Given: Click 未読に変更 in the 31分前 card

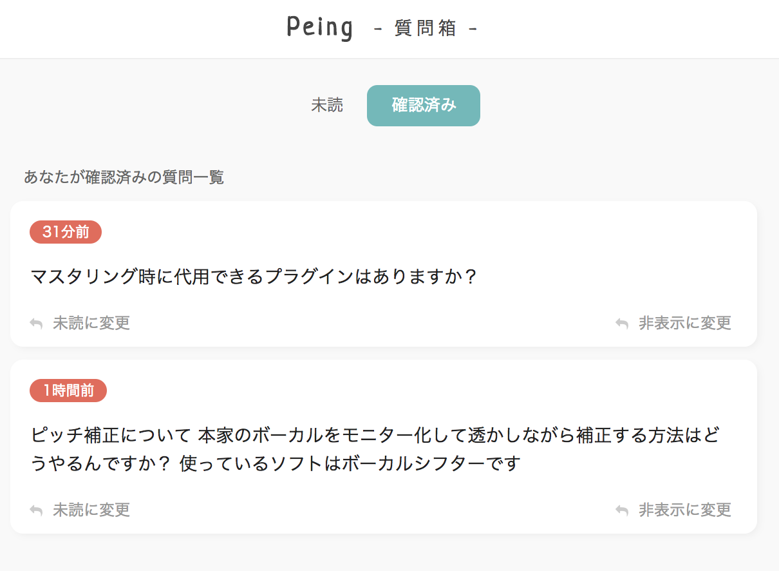Looking at the screenshot, I should [x=91, y=323].
